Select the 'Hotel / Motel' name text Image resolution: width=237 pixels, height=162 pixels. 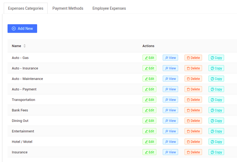[22, 142]
